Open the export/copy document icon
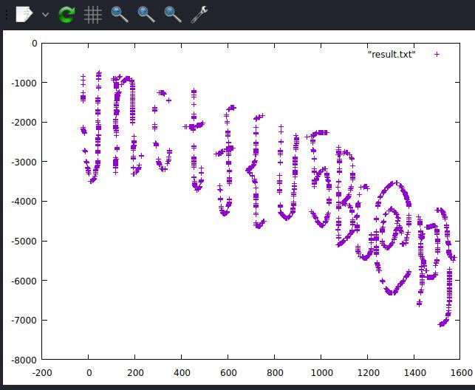 [x=24, y=14]
